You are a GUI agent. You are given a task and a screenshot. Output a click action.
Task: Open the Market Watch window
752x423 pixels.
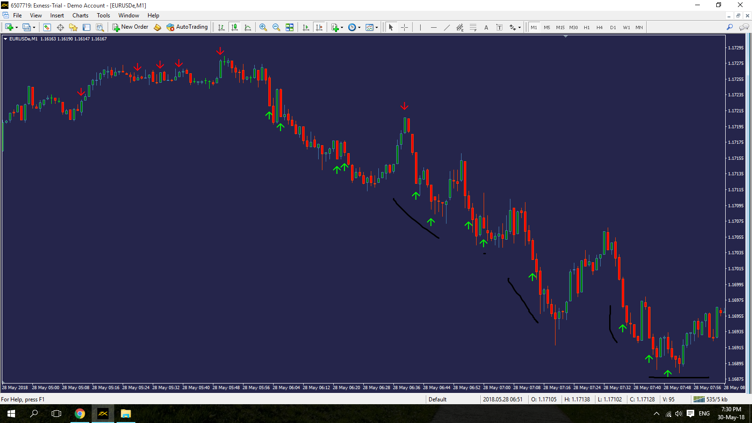[x=47, y=27]
